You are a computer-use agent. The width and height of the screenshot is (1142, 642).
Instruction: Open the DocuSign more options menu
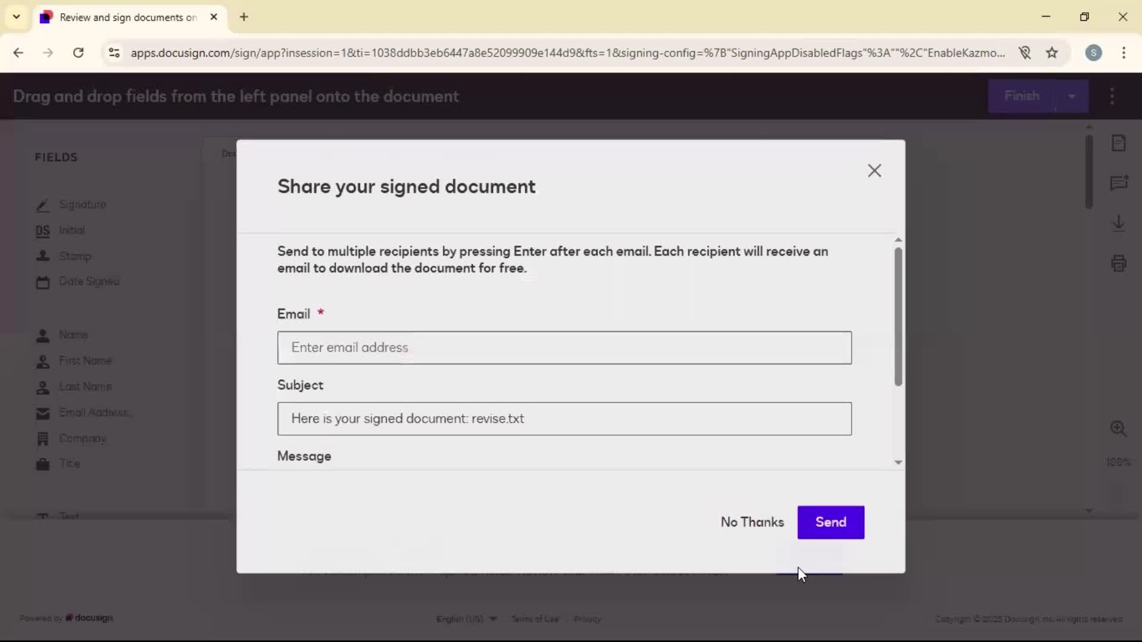(x=1112, y=96)
